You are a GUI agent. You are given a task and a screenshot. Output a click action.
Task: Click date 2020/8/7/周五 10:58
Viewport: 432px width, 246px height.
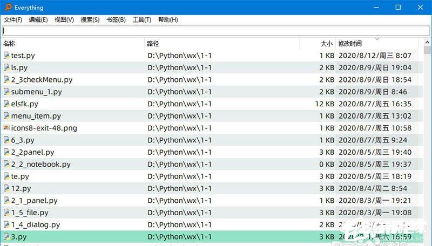pos(375,128)
